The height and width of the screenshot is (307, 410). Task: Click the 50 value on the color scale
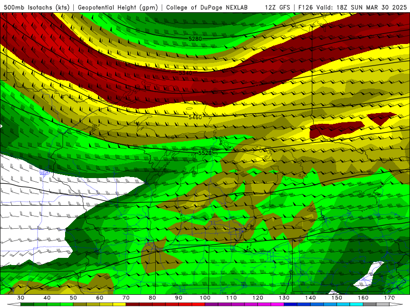tap(73, 298)
